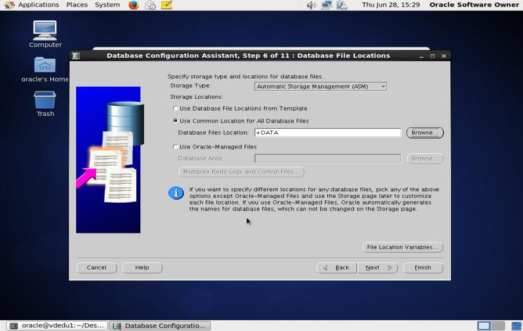Image resolution: width=523 pixels, height=331 pixels.
Task: Click the Finish button
Action: (422, 268)
